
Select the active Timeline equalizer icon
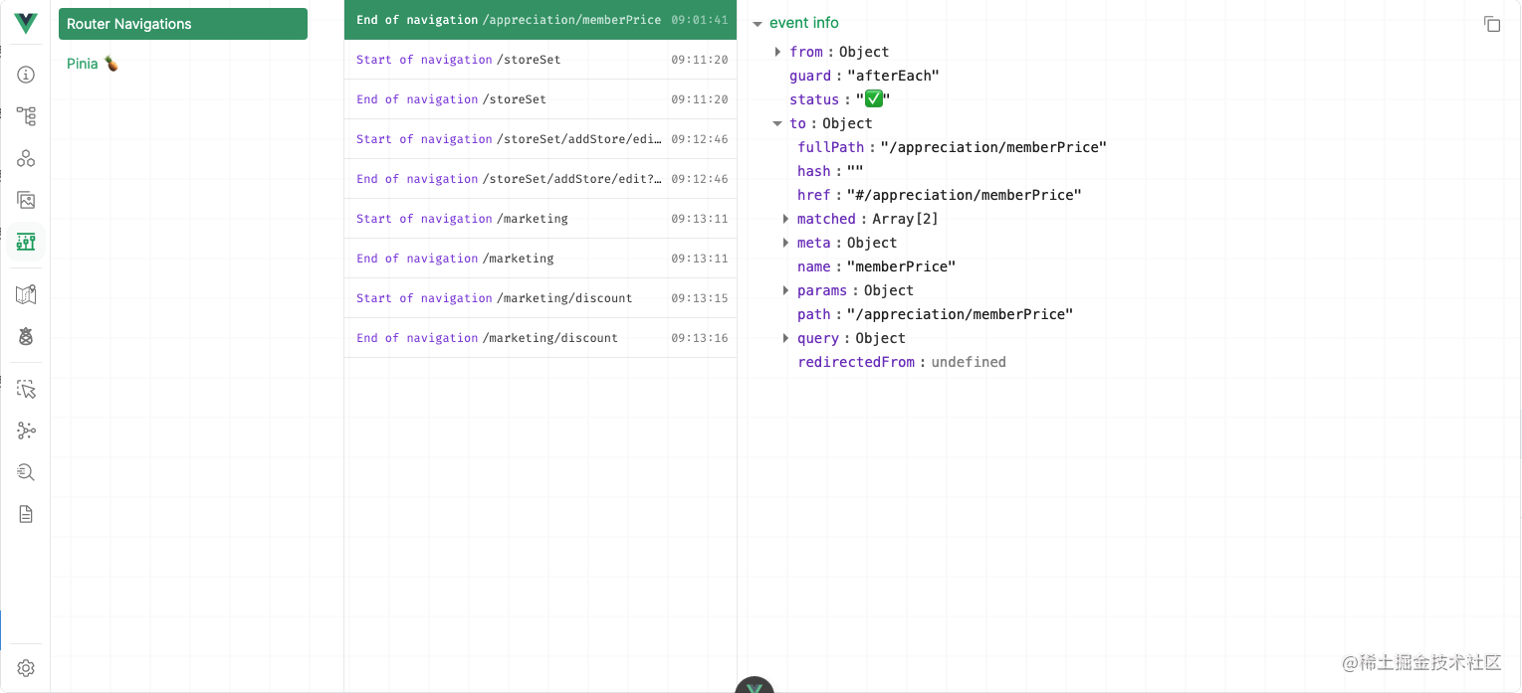[x=26, y=242]
